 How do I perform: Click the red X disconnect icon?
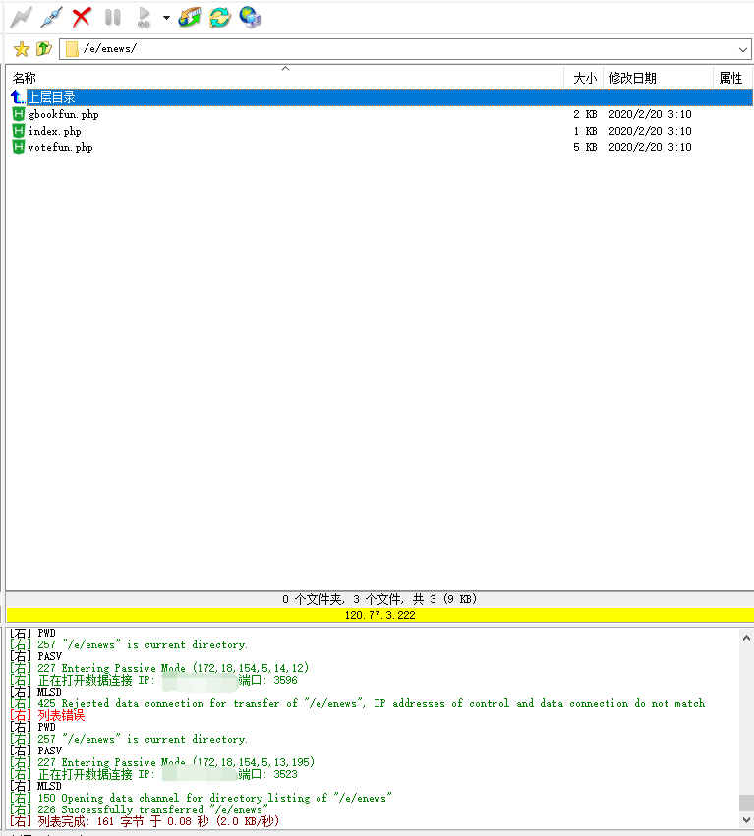pos(82,17)
